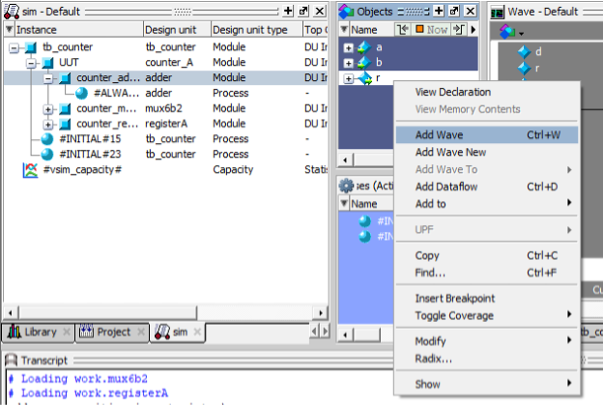The height and width of the screenshot is (406, 603).
Task: Select Add Dataflow in the context menu
Action: click(445, 187)
